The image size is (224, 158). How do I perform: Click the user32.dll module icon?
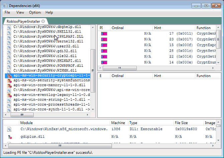[9, 47]
